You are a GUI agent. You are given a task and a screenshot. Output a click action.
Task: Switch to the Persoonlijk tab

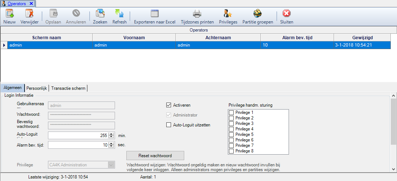click(x=37, y=88)
